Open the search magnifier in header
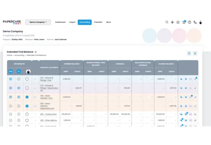 coord(167,22)
